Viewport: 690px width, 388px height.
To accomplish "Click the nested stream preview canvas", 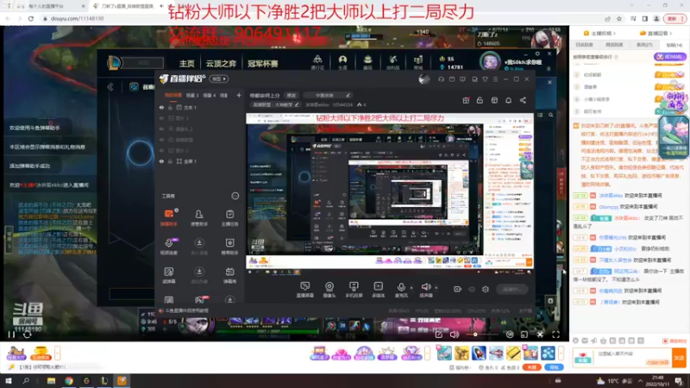I will tap(390, 191).
